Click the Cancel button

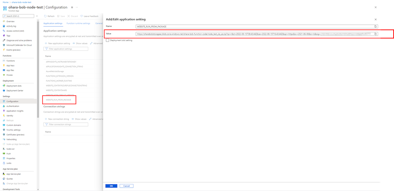(x=126, y=186)
